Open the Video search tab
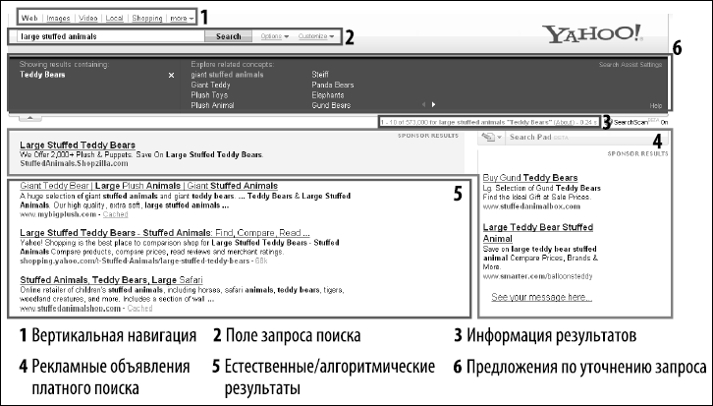 click(88, 19)
